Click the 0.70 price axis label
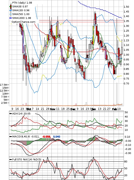Image resolution: width=134 pixels, height=180 pixels. tap(126, 84)
